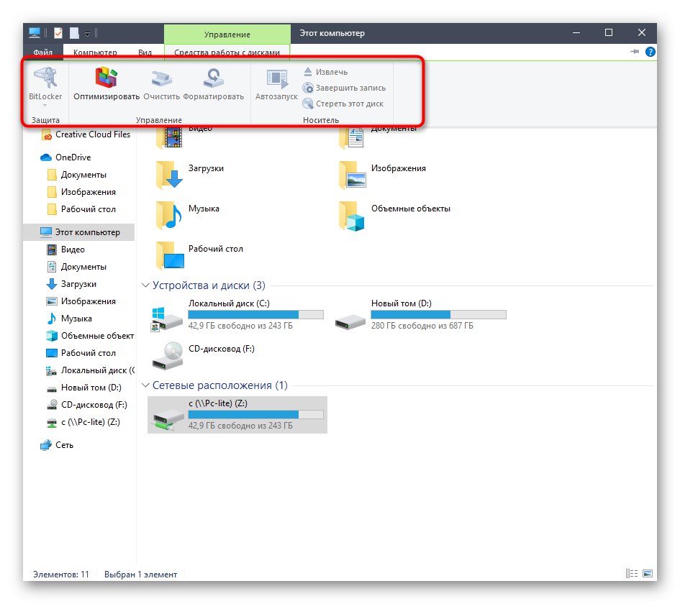Click Завершить запись in the ribbon
680x604 pixels.
click(x=344, y=88)
